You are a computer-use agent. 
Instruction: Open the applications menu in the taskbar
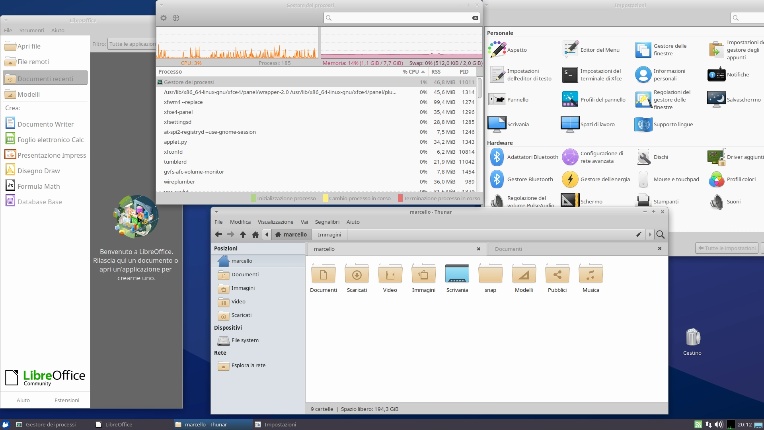click(x=5, y=424)
